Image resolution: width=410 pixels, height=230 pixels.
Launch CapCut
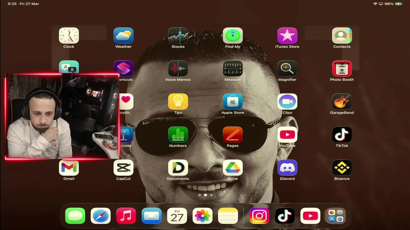[x=123, y=168]
